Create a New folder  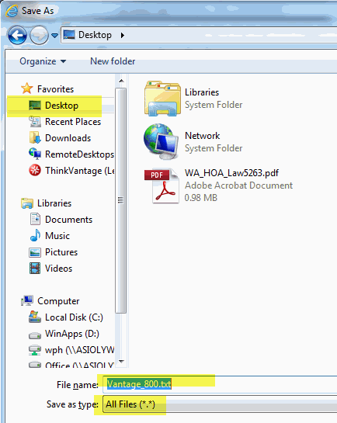(x=113, y=61)
